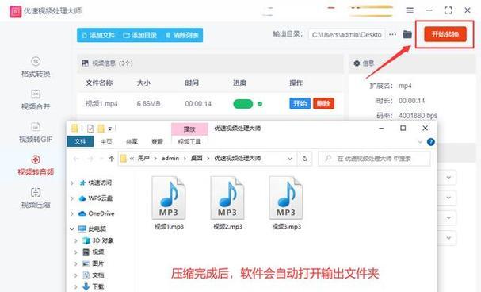
Task: Expand 快速访问 in navigation tree
Action: click(x=72, y=183)
